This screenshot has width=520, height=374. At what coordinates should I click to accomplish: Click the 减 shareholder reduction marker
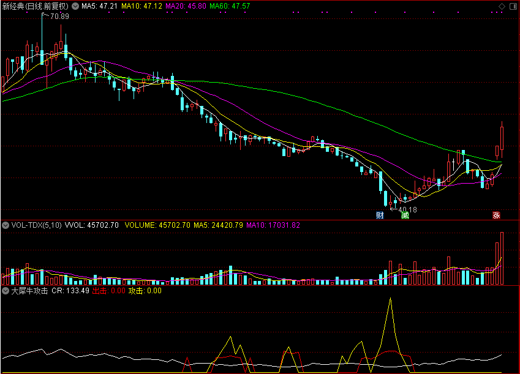tap(405, 215)
